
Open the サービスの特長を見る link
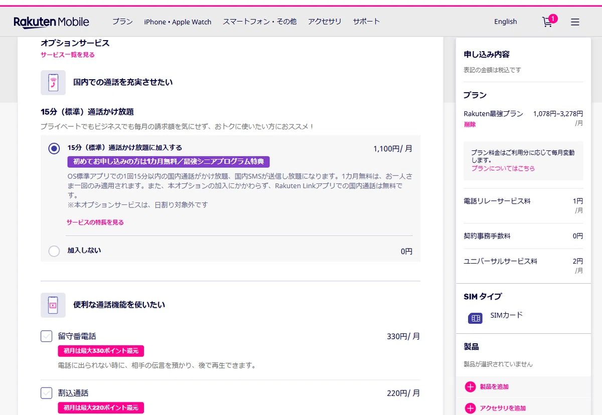[x=95, y=222]
